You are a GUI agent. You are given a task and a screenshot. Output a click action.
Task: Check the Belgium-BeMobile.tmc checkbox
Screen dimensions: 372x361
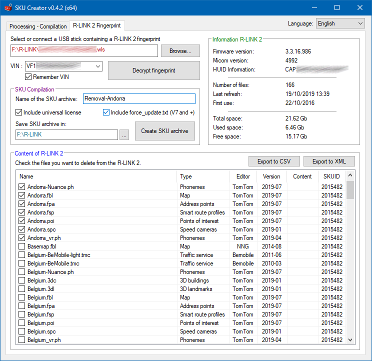22,263
